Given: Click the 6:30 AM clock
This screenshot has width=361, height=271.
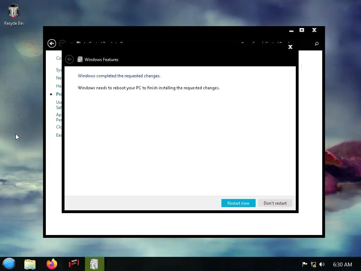Looking at the screenshot, I should click(x=343, y=264).
